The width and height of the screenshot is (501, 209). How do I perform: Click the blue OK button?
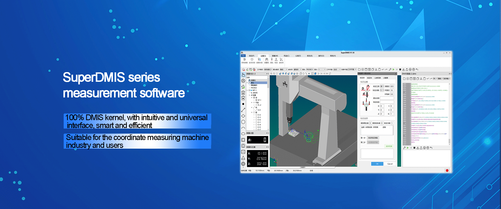[377, 164]
